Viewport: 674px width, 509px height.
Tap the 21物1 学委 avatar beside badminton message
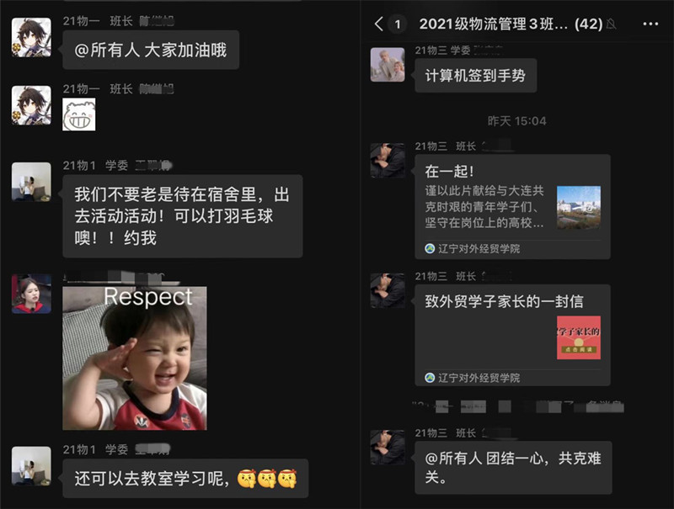point(31,182)
